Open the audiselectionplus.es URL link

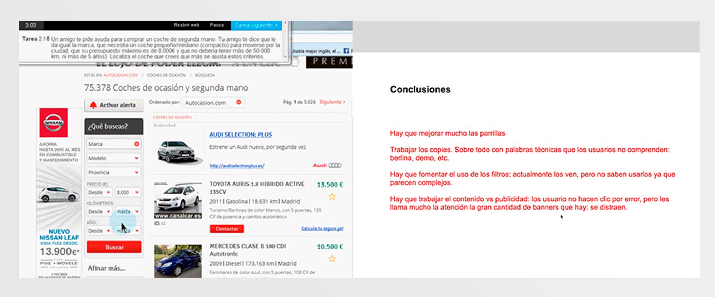tap(237, 166)
